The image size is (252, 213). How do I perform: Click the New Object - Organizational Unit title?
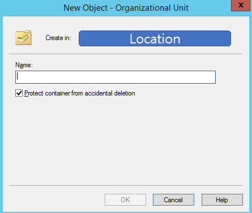click(x=126, y=8)
